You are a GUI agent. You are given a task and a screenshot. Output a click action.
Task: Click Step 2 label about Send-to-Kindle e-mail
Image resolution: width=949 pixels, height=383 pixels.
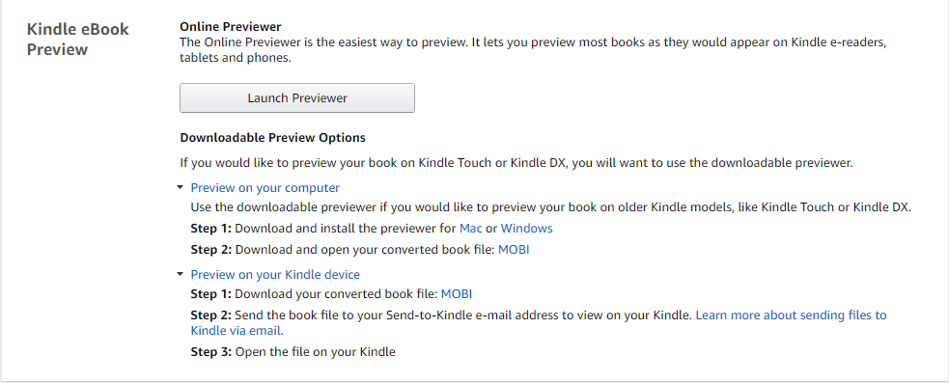211,315
